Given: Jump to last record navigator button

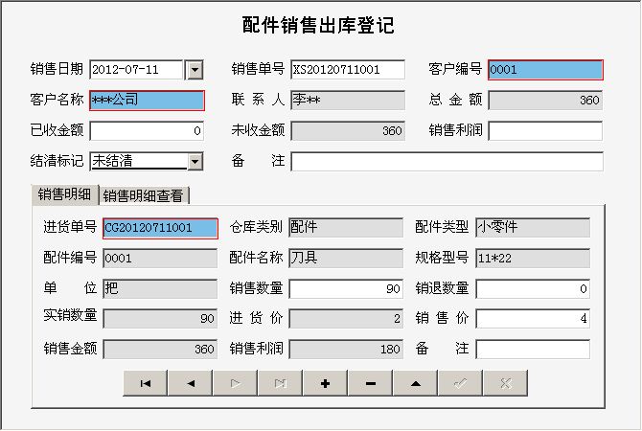Looking at the screenshot, I should click(x=281, y=383).
